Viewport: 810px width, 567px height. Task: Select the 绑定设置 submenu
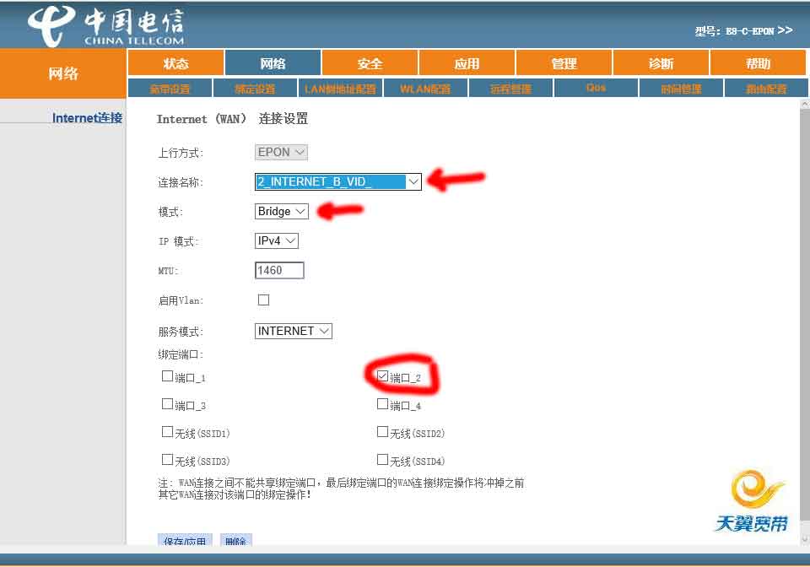pyautogui.click(x=255, y=89)
